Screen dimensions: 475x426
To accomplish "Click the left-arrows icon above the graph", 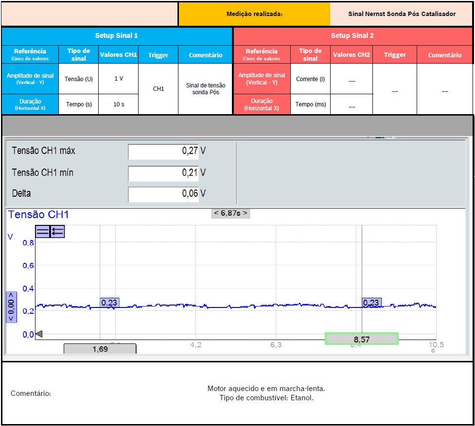I will [57, 232].
